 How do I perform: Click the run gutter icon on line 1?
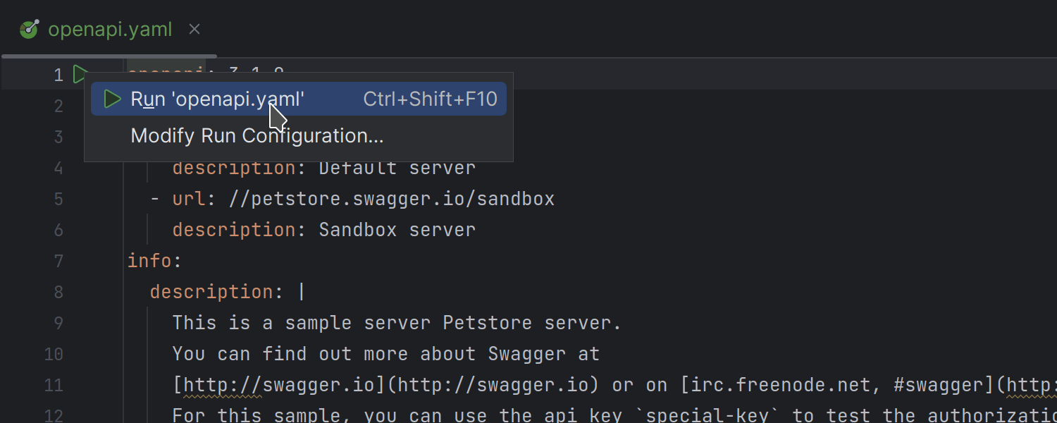click(x=80, y=74)
